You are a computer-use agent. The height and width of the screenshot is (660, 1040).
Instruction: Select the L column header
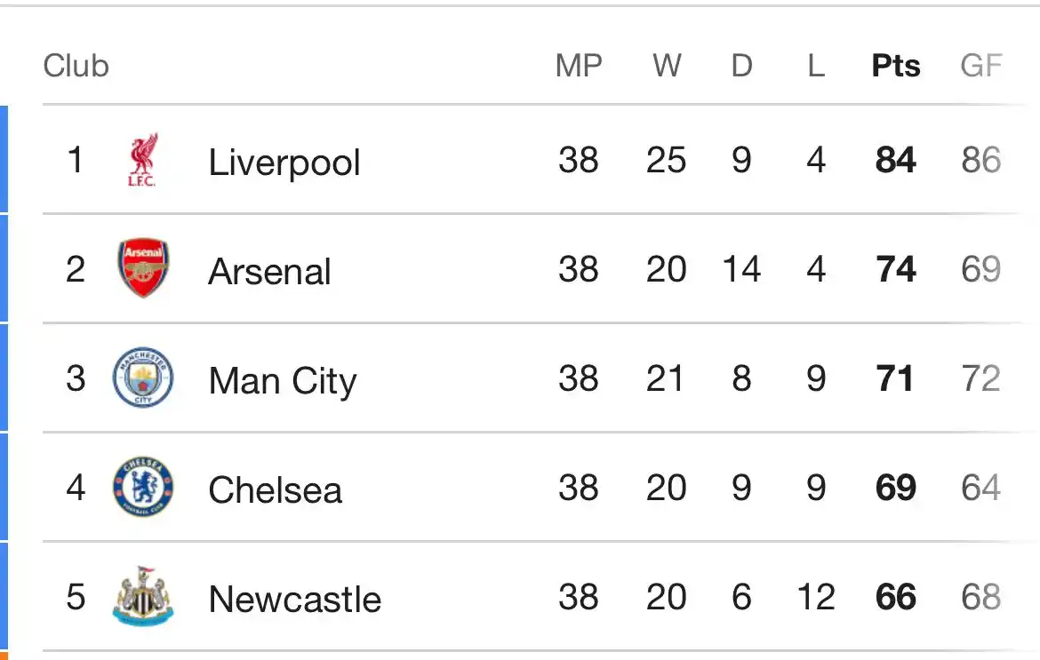pyautogui.click(x=817, y=66)
